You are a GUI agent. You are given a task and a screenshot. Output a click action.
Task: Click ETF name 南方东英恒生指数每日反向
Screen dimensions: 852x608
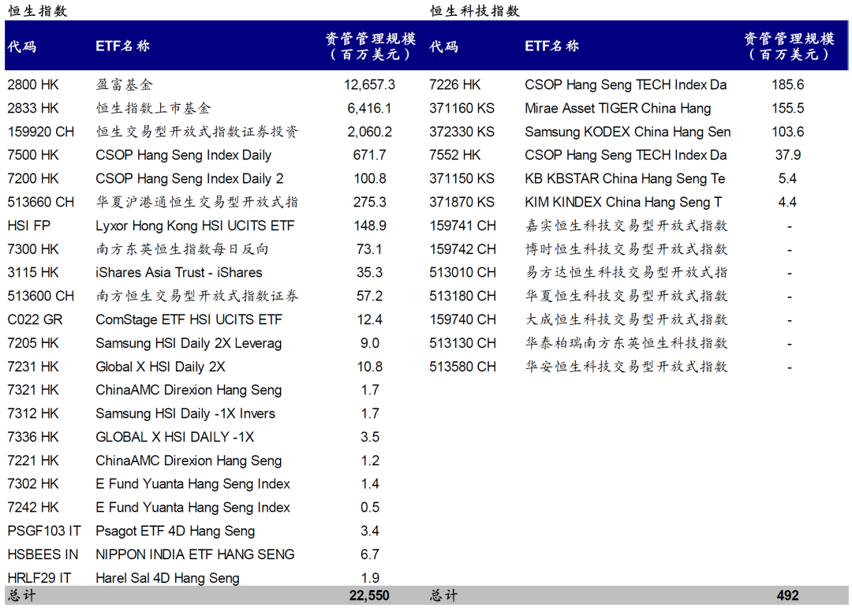[182, 249]
